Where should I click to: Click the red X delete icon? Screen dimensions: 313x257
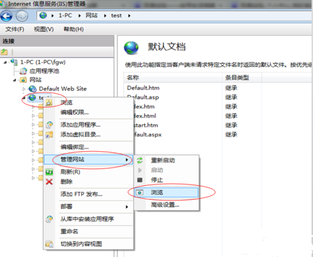click(49, 182)
